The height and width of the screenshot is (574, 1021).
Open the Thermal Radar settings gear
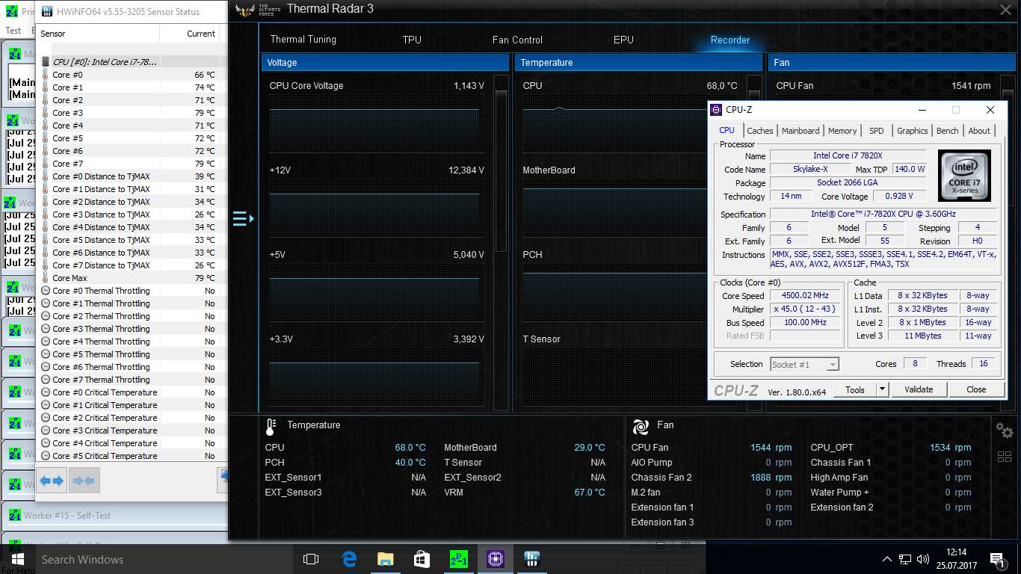tap(1005, 430)
